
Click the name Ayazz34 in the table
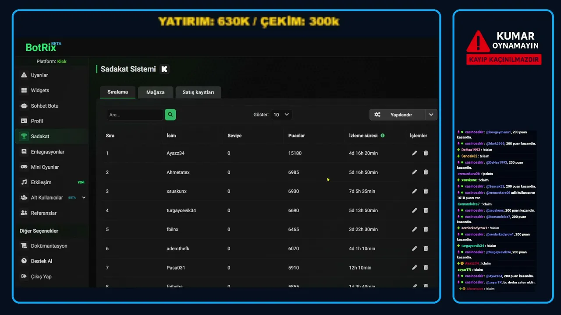tap(176, 153)
